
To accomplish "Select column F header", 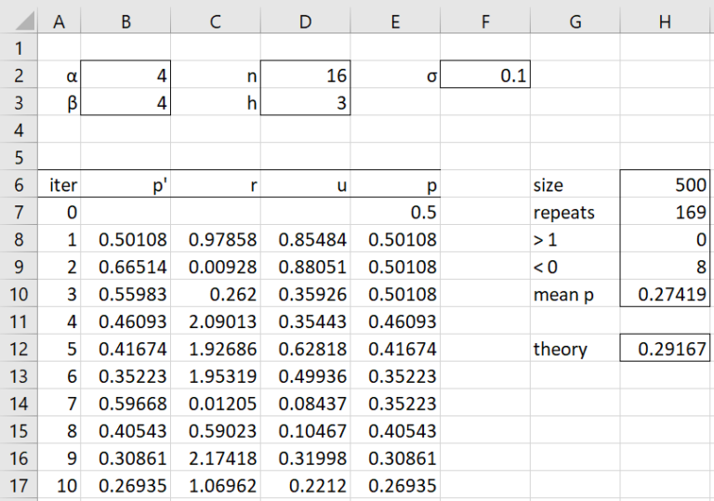I will 485,21.
